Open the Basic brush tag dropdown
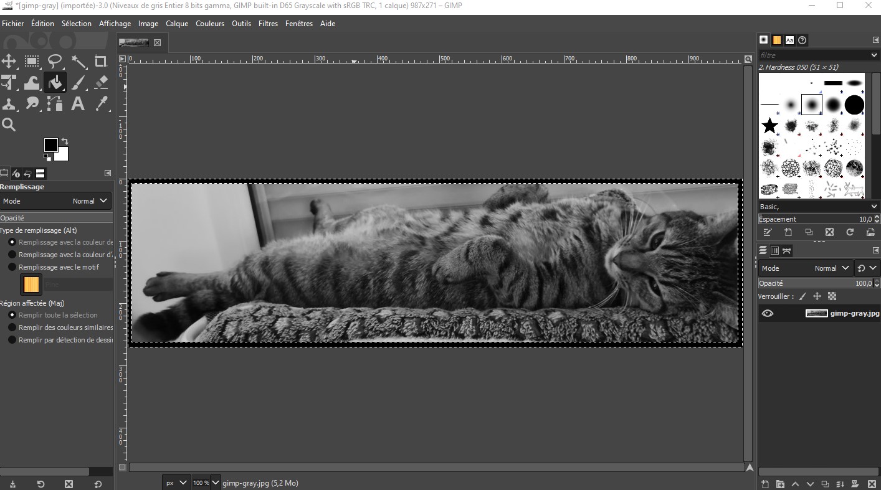This screenshot has height=490, width=881. coord(819,207)
